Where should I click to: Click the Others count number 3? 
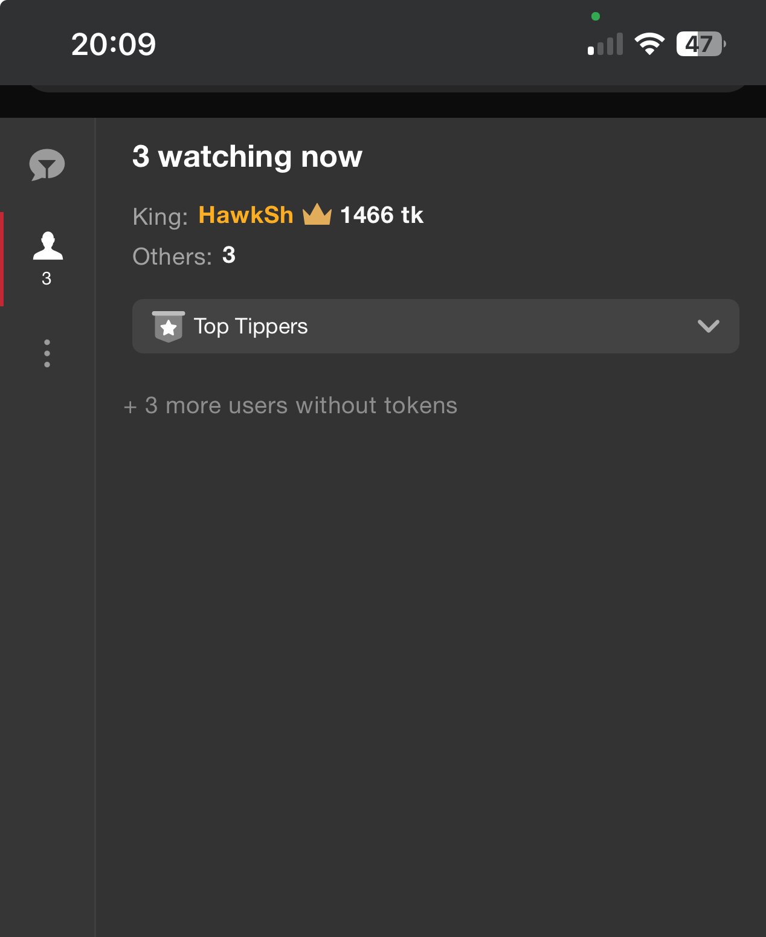coord(229,256)
